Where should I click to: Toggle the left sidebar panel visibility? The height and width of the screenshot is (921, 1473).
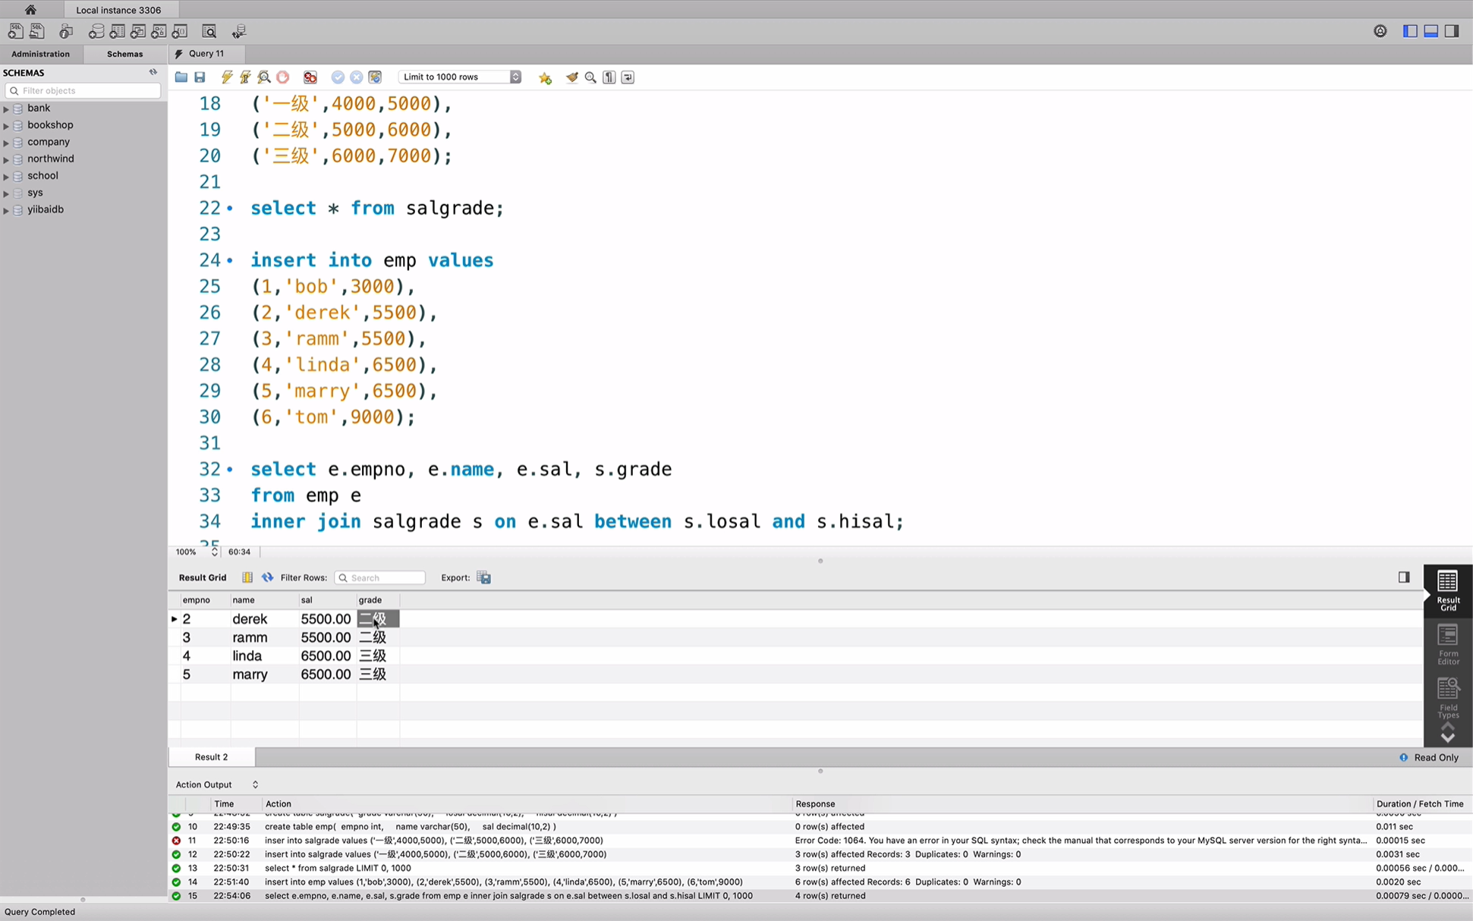pyautogui.click(x=1410, y=31)
